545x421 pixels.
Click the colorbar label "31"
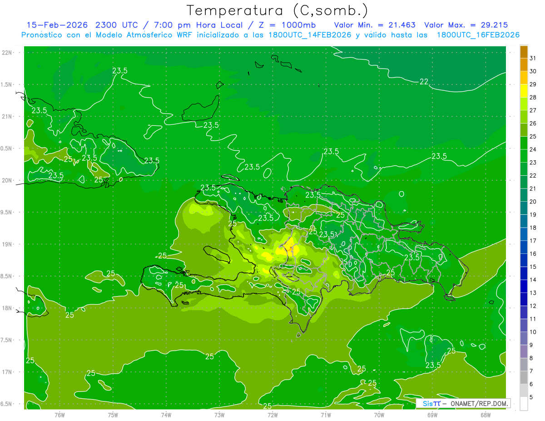click(533, 58)
